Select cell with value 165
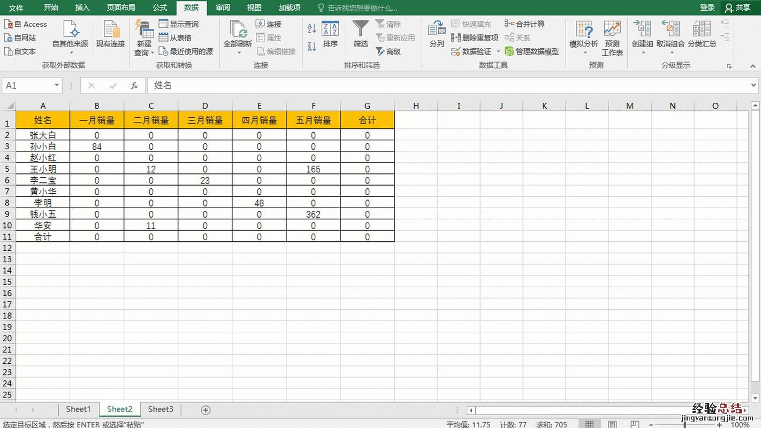This screenshot has width=761, height=428. (313, 169)
